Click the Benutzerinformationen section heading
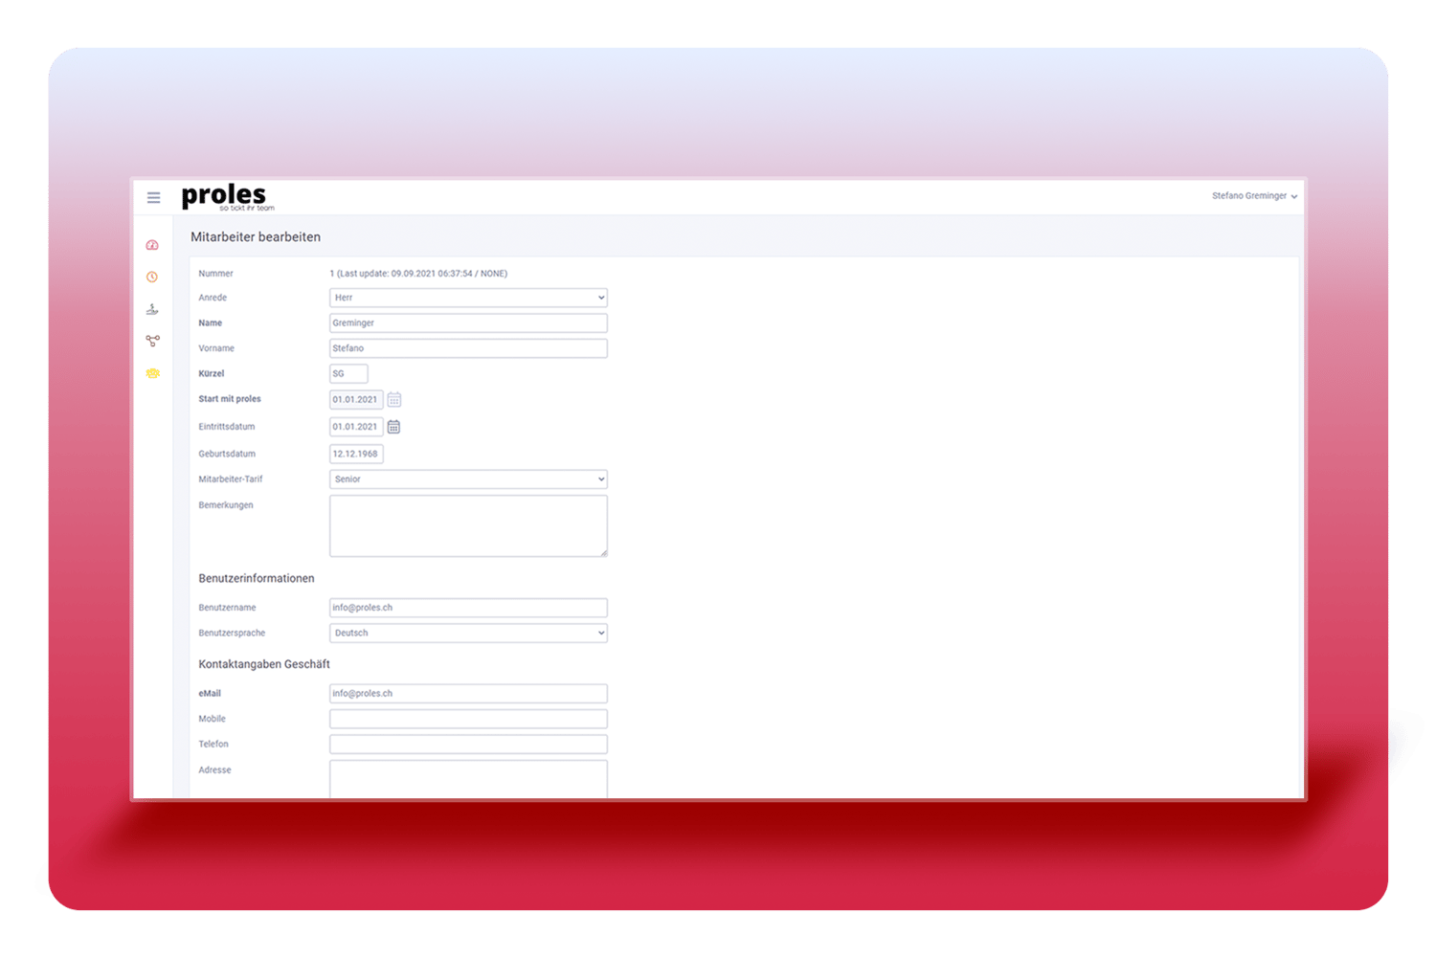1436x958 pixels. [257, 579]
